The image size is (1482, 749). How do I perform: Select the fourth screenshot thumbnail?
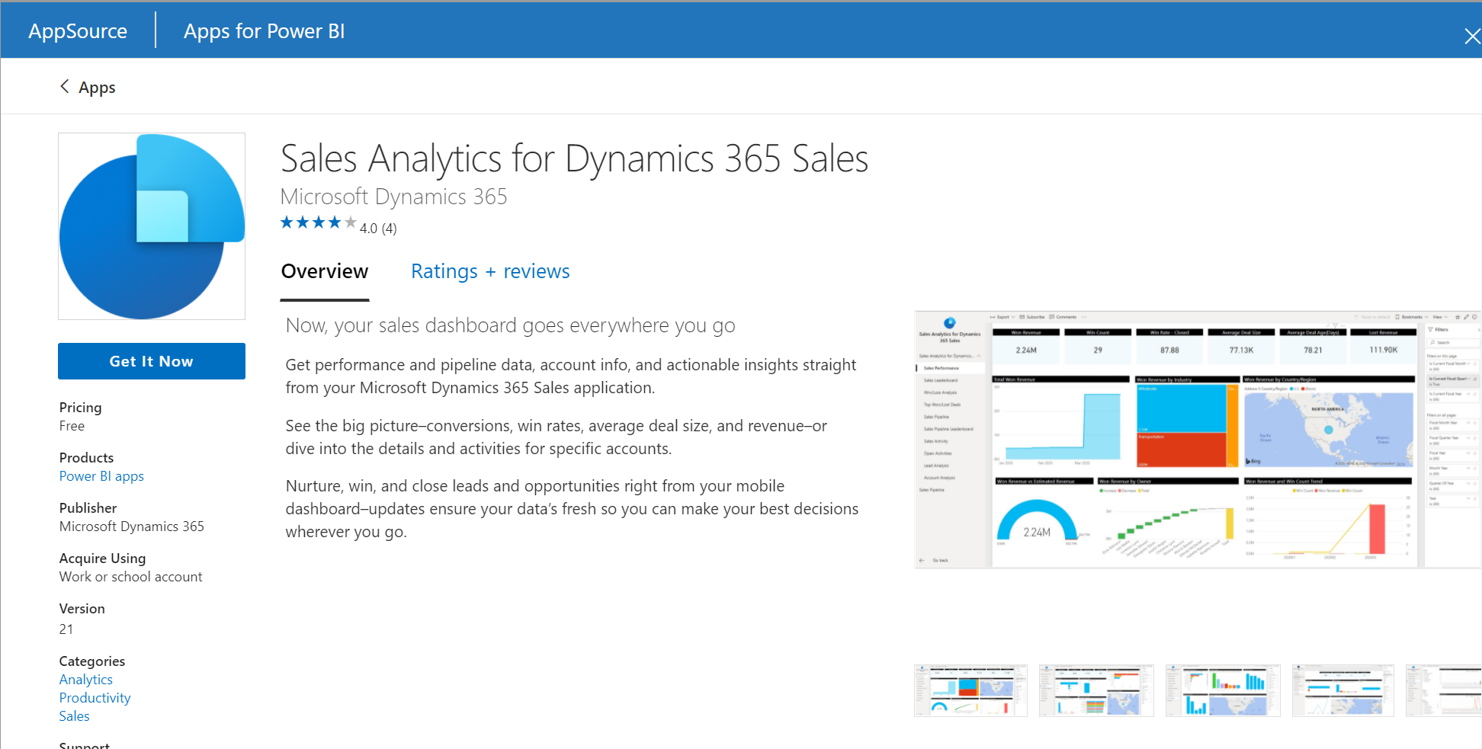[x=1343, y=690]
